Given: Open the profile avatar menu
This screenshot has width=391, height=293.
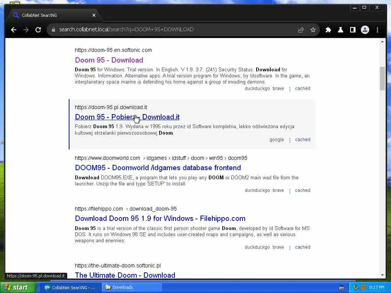Looking at the screenshot, I should pyautogui.click(x=365, y=30).
